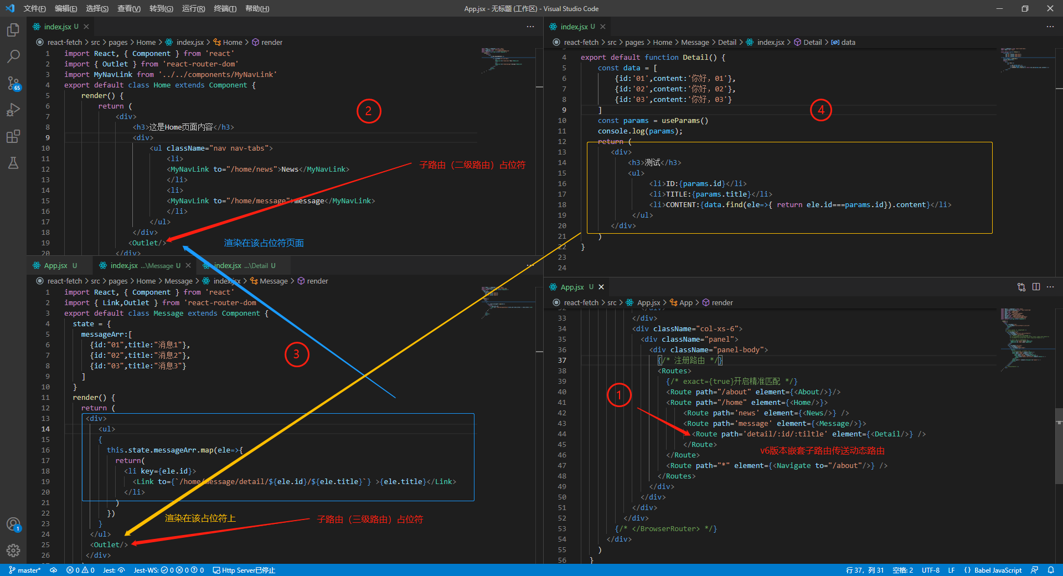Viewport: 1063px width, 576px height.
Task: Open the Testing flask view
Action: [x=13, y=163]
